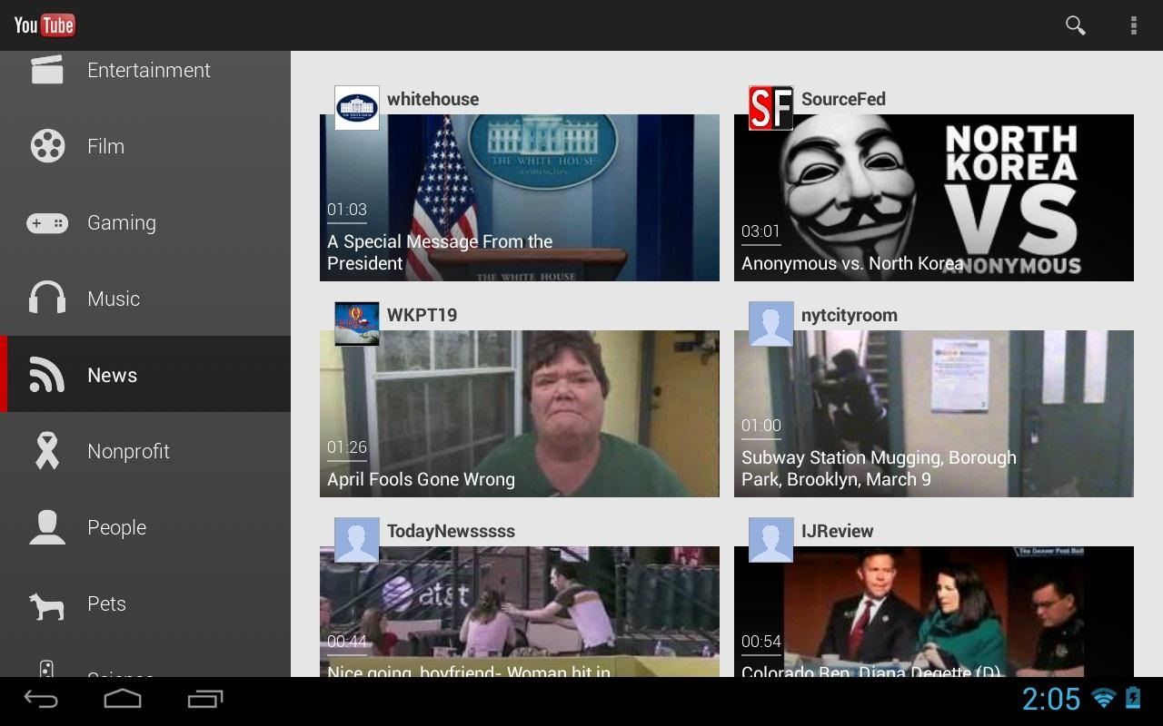Choose the Gaming category
Image resolution: width=1163 pixels, height=726 pixels.
click(x=145, y=222)
